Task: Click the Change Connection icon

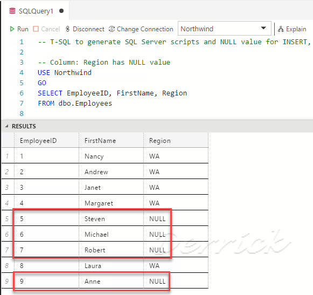Action: [112, 29]
